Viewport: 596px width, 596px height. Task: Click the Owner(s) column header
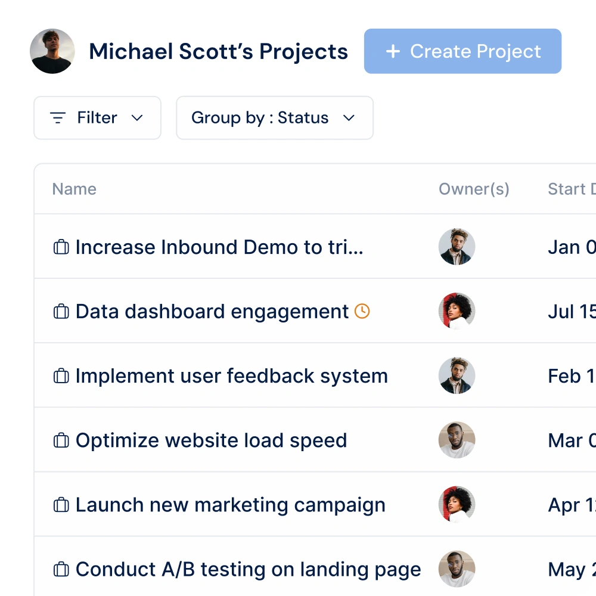pyautogui.click(x=474, y=189)
